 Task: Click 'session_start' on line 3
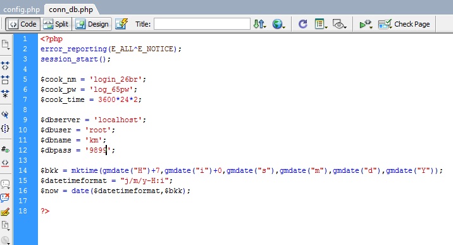70,60
